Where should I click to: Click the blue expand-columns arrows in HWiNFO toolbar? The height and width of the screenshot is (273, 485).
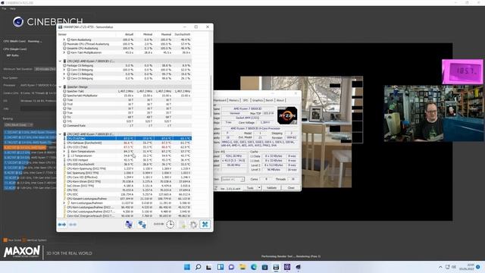pyautogui.click(x=62, y=224)
